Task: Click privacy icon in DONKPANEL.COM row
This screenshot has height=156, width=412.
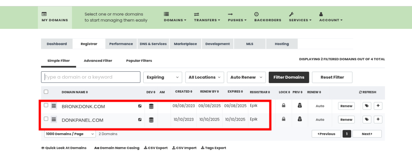Action: pos(299,119)
